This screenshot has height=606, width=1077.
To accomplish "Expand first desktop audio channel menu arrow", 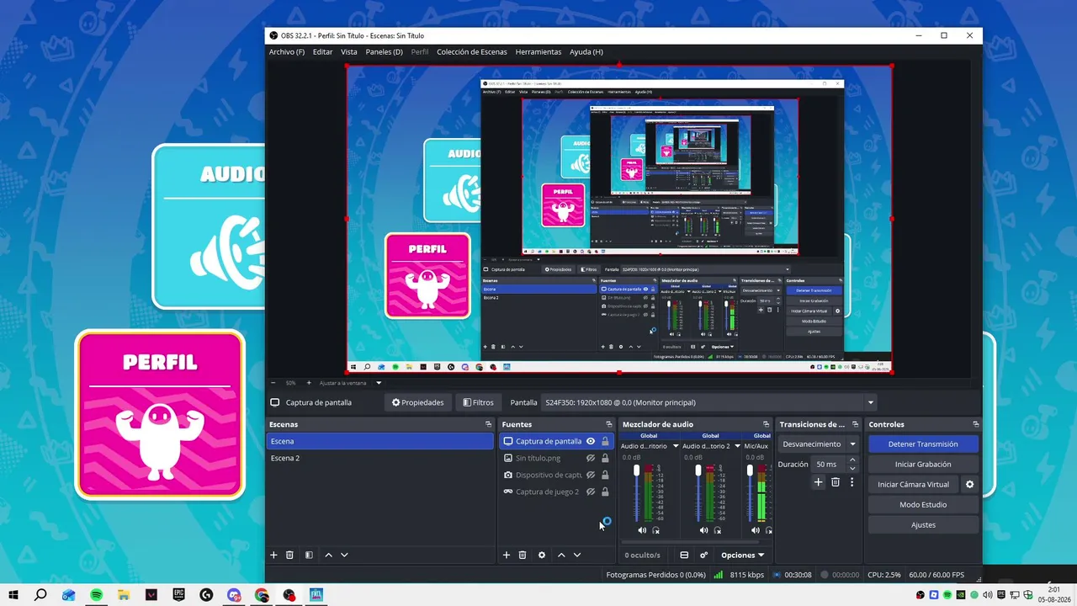I will coord(675,446).
